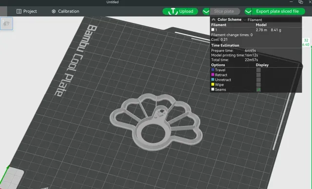
Task: Open the Project tab
Action: [x=27, y=11]
